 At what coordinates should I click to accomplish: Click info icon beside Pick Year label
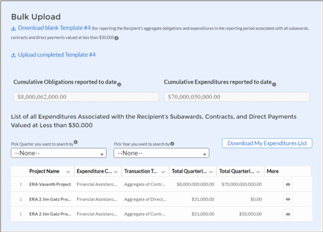(x=172, y=144)
